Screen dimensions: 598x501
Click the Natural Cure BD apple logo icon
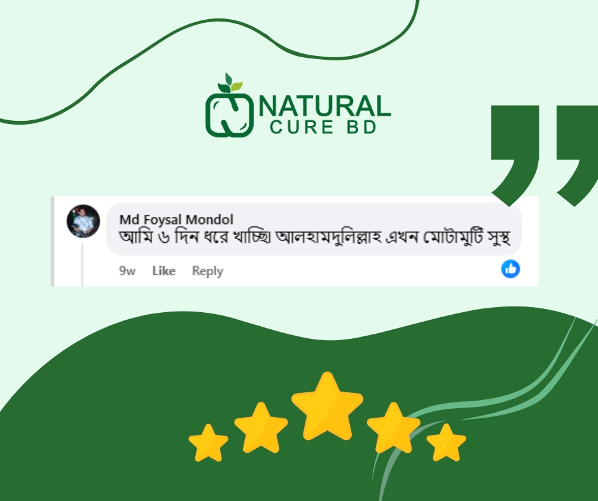[x=229, y=106]
